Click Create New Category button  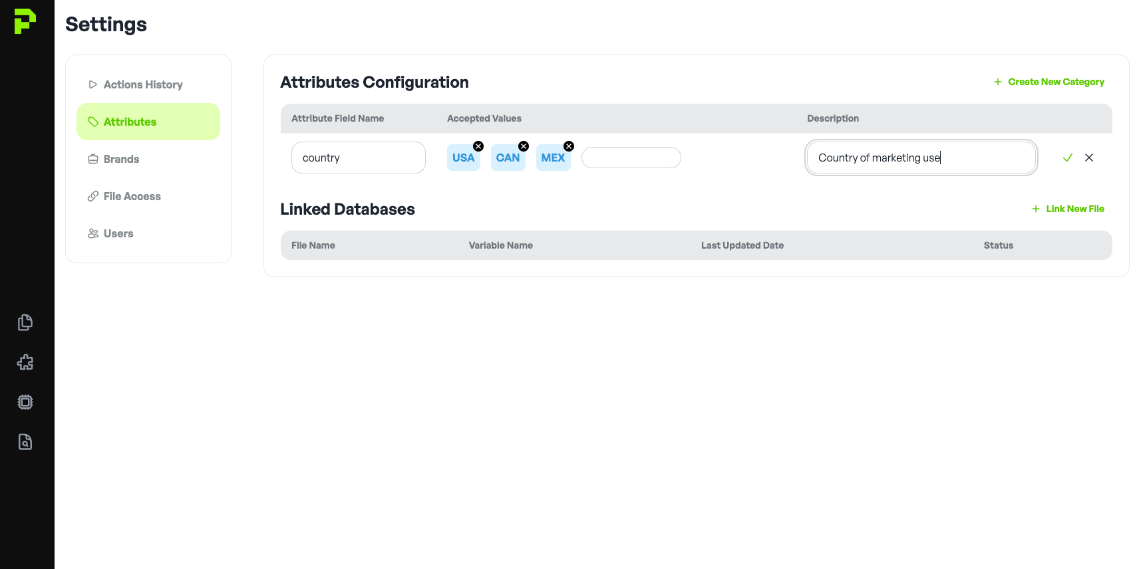(x=1049, y=82)
